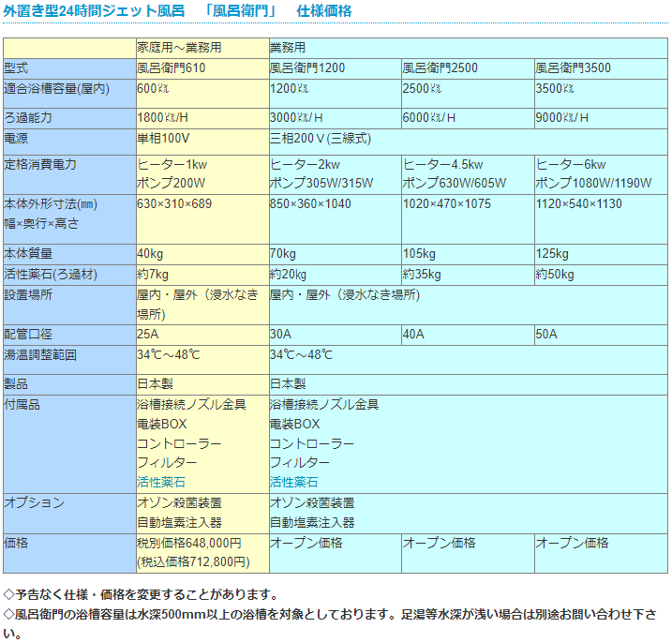Click the 9000㍑/Ｈ filtration capacity cell

click(x=601, y=118)
